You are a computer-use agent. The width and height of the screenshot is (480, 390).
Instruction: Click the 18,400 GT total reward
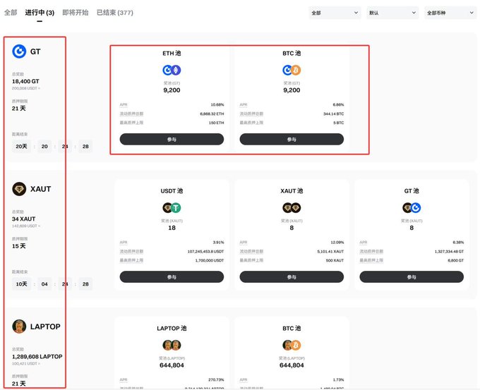point(25,81)
